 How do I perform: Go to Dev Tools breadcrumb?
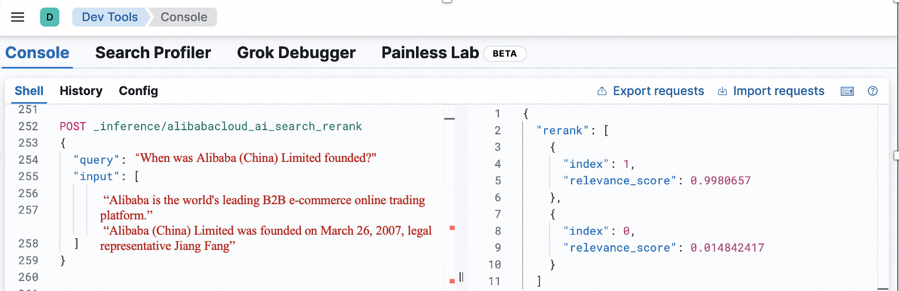click(110, 17)
